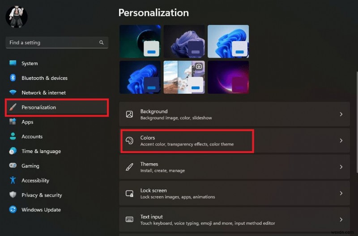Click the Bluetooth icon in sidebar
The image size is (358, 236).
(x=13, y=78)
